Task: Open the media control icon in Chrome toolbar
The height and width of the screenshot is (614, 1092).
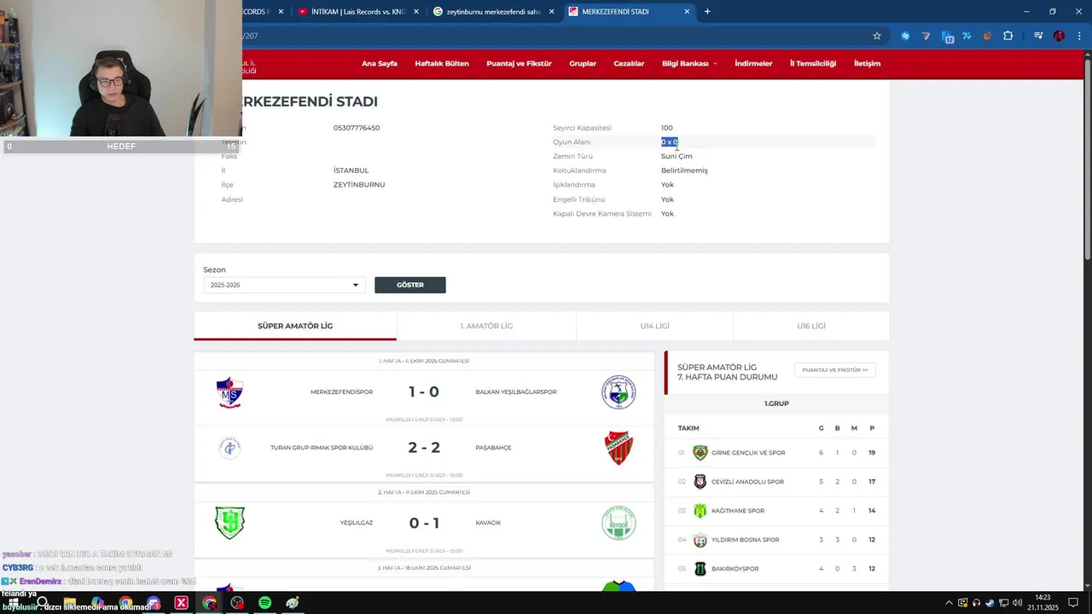Action: [x=1038, y=36]
